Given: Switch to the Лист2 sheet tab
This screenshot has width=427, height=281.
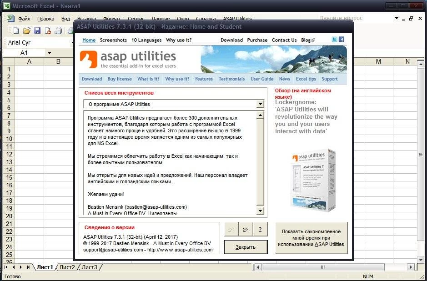Looking at the screenshot, I should click(x=67, y=267).
